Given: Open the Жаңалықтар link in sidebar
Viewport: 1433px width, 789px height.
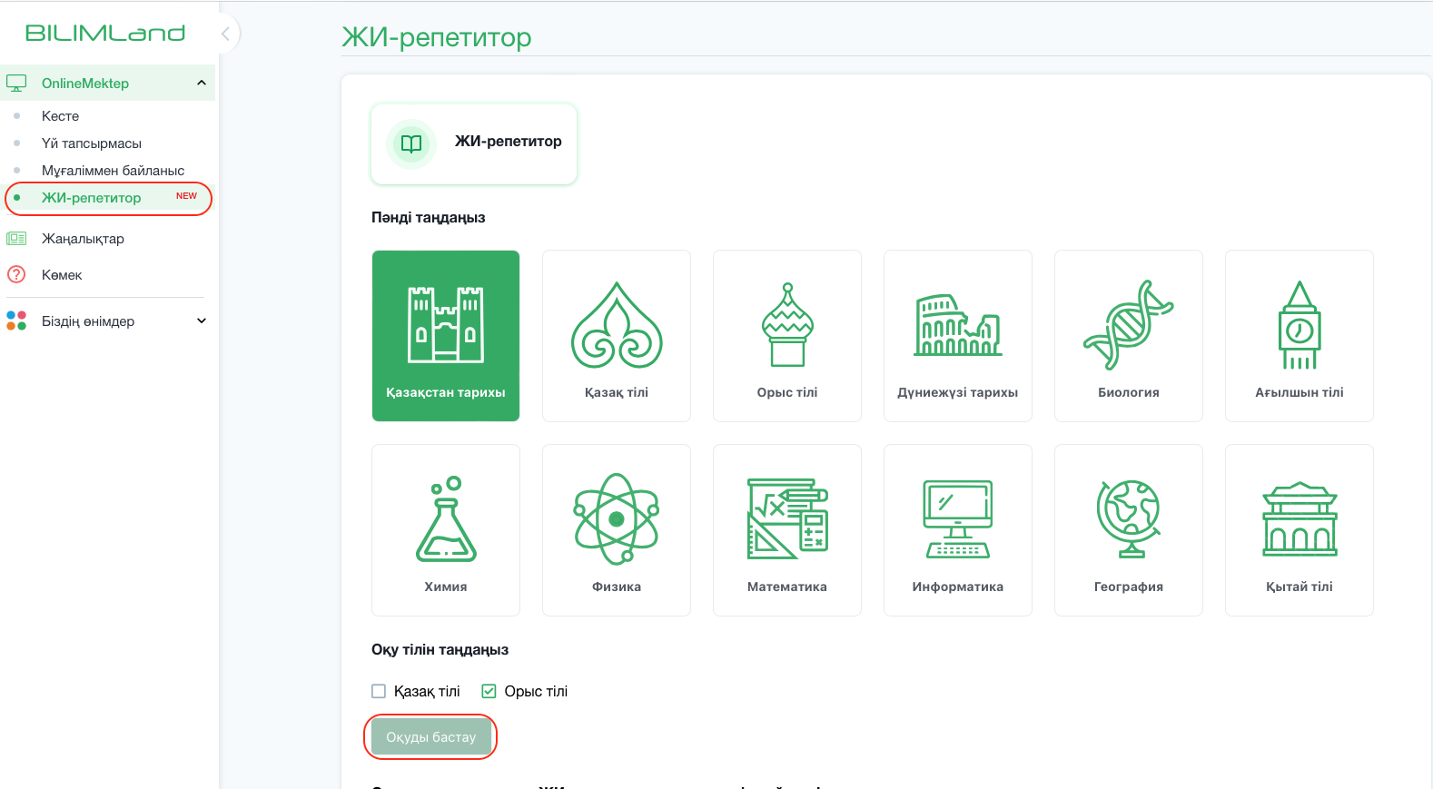Looking at the screenshot, I should (83, 239).
